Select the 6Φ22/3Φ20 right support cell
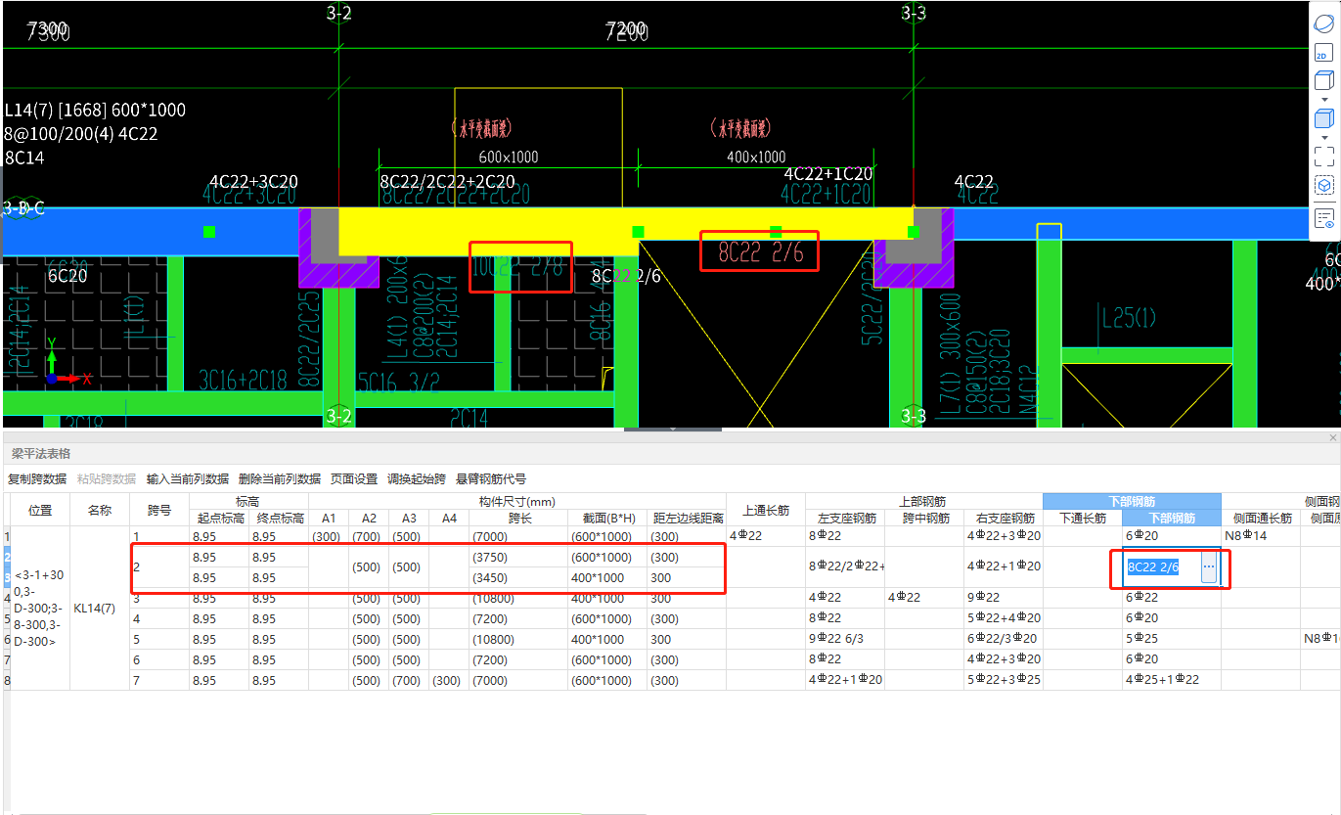Image resolution: width=1341 pixels, height=815 pixels. (x=1004, y=639)
